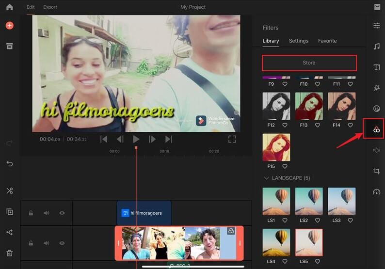This screenshot has width=385, height=269.
Task: Click the right trim handle of video clip
Action: (240, 243)
